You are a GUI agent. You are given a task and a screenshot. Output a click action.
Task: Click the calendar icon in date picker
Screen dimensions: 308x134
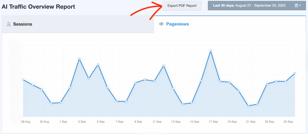pos(296,5)
